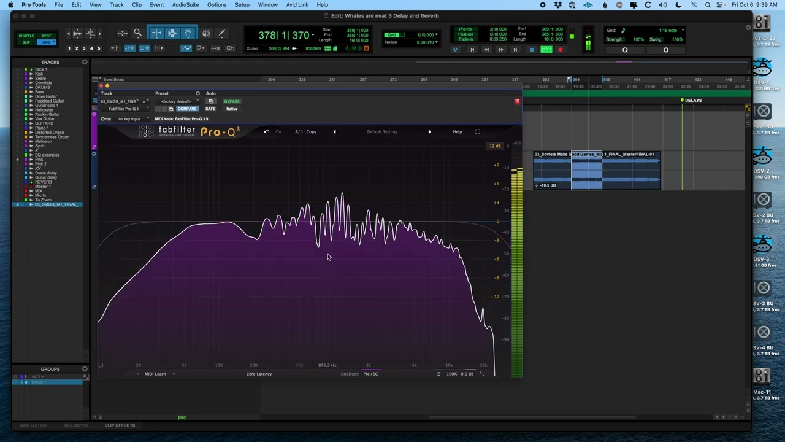Select the Scrubber speaker tool
This screenshot has height=442, width=785.
(x=206, y=34)
